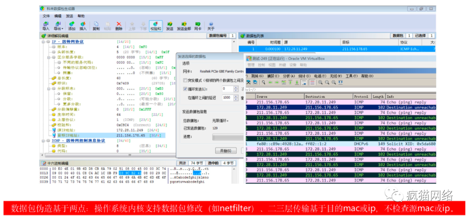Click the 发送全部 send all icon

pyautogui.click(x=184, y=26)
